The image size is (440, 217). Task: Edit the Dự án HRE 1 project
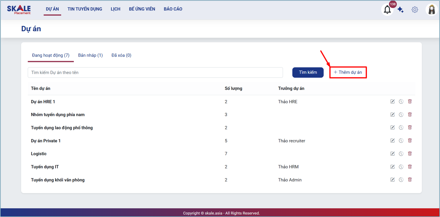pos(392,102)
